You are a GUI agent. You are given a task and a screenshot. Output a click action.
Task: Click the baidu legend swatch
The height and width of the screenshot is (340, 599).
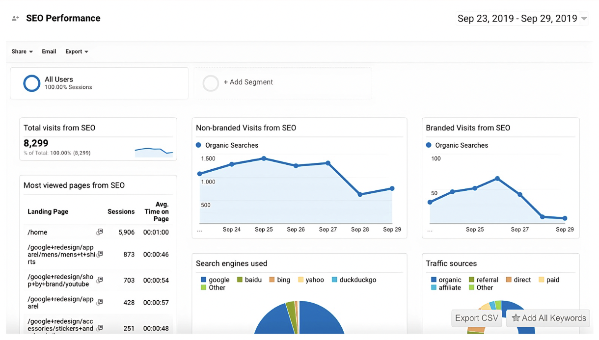point(240,280)
